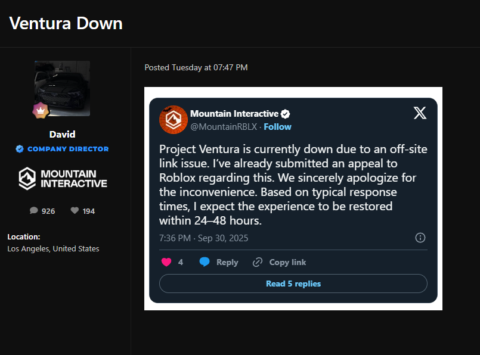480x355 pixels.
Task: Click the Mountain Interactive tweet profile picture
Action: pos(174,120)
